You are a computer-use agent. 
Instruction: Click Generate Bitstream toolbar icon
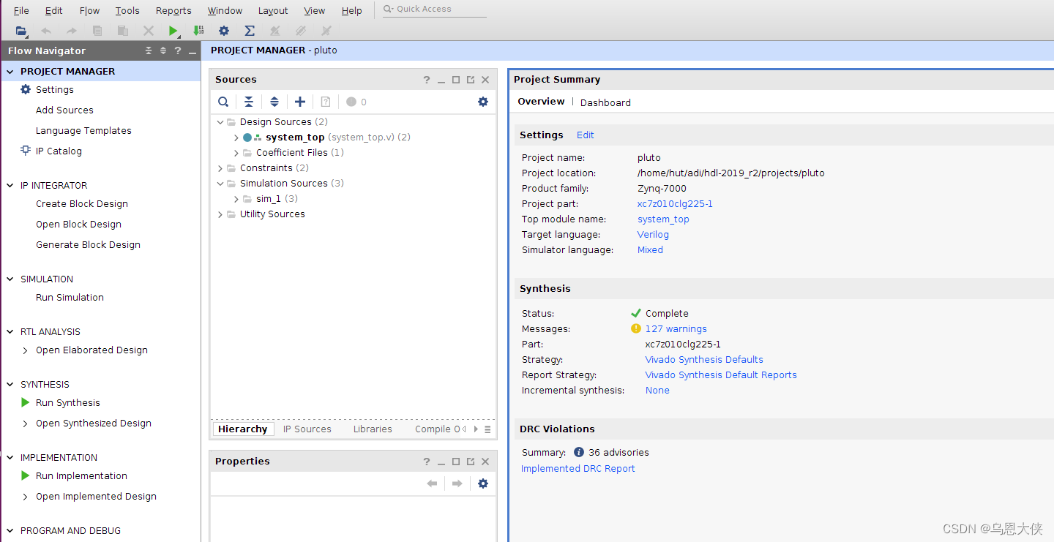198,31
